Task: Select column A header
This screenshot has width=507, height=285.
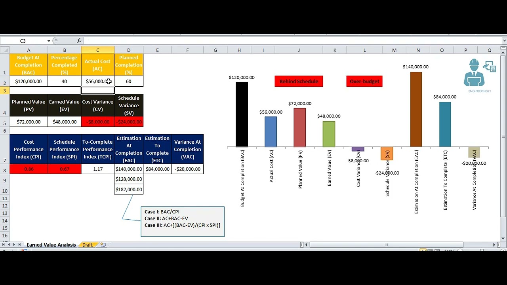Action: (x=29, y=50)
